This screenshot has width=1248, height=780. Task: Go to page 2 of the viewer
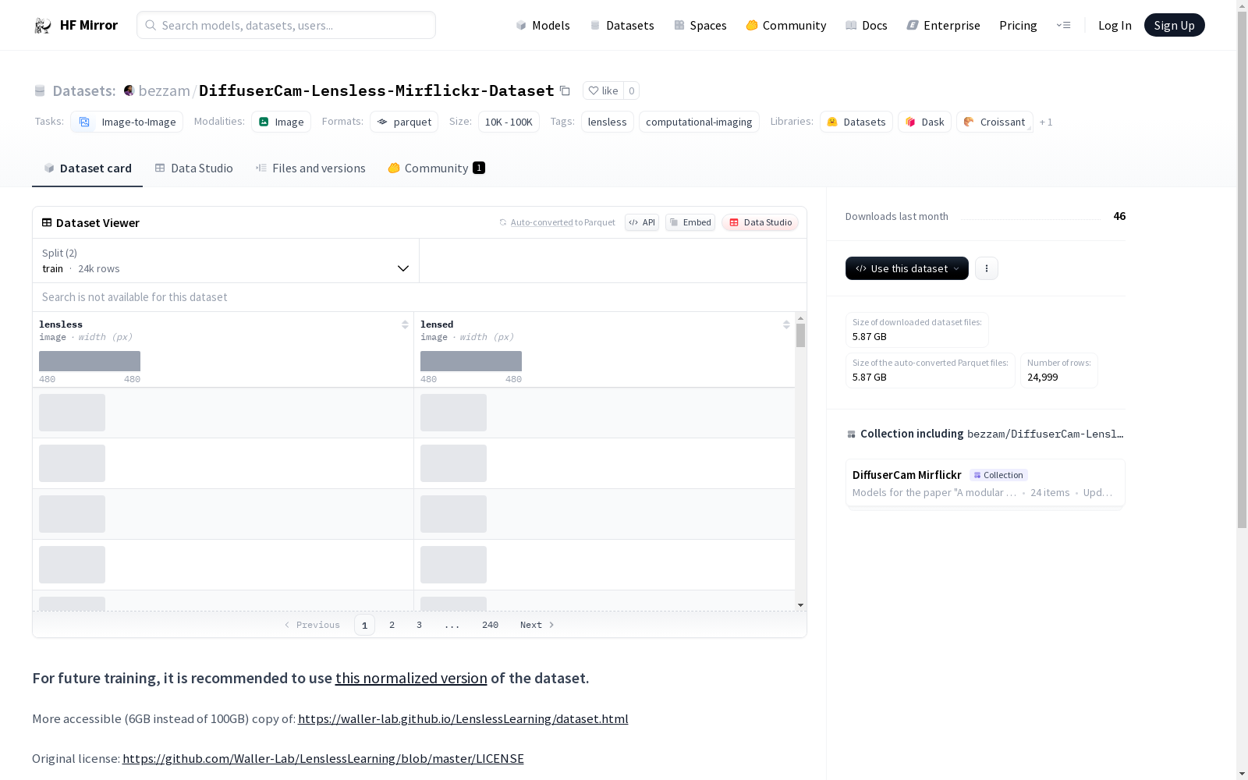(392, 625)
